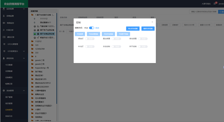Toggle the 烘干控制 switch
The width and height of the screenshot is (224, 122).
point(143,46)
